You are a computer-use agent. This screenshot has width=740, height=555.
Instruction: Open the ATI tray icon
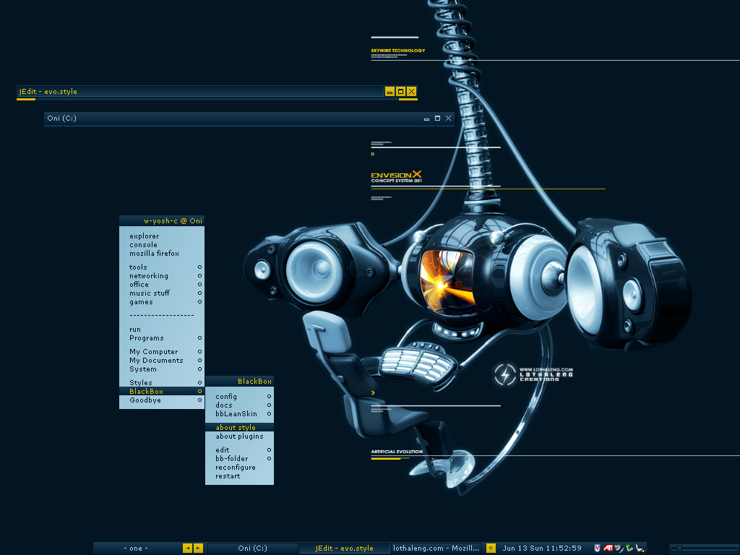pyautogui.click(x=608, y=548)
